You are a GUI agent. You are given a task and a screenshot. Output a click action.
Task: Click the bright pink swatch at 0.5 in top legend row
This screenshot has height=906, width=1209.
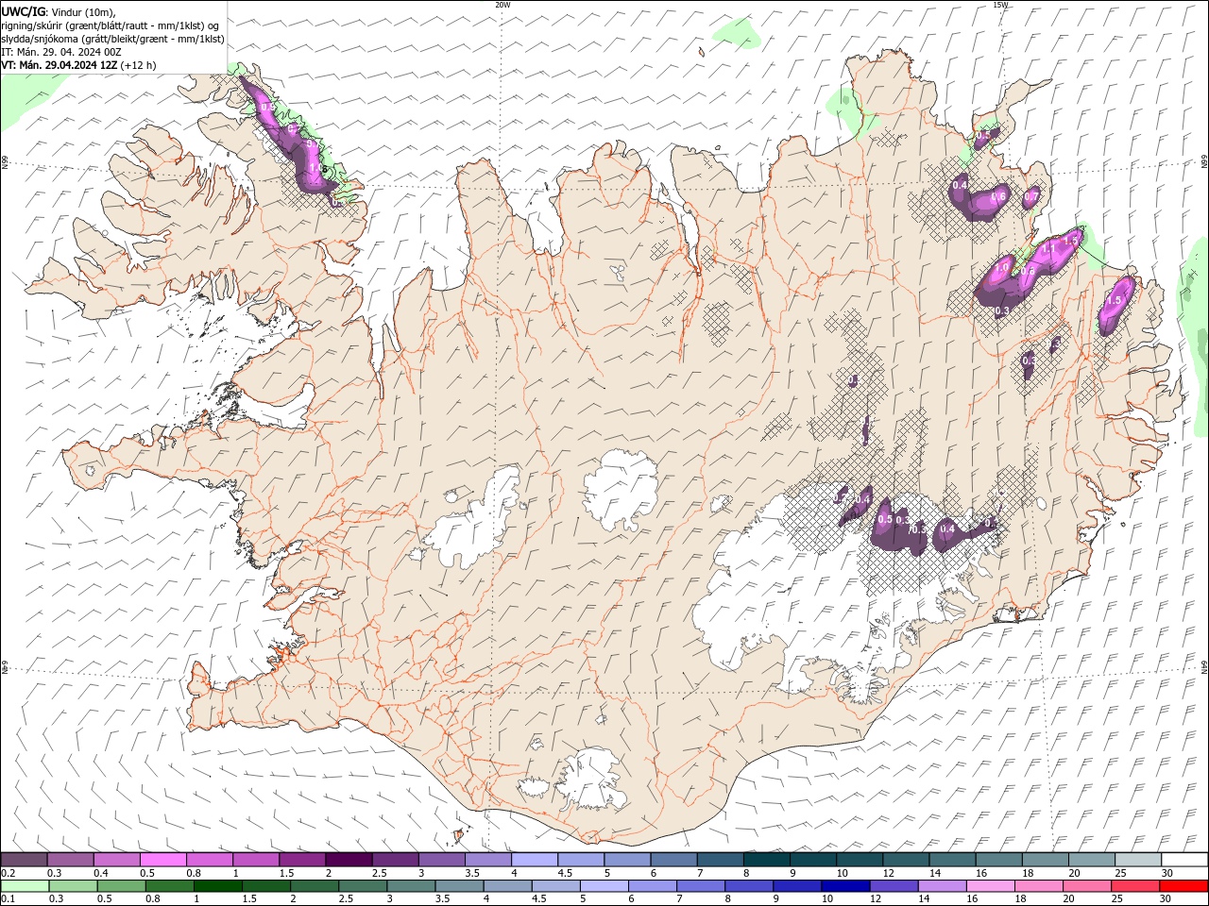pyautogui.click(x=162, y=860)
